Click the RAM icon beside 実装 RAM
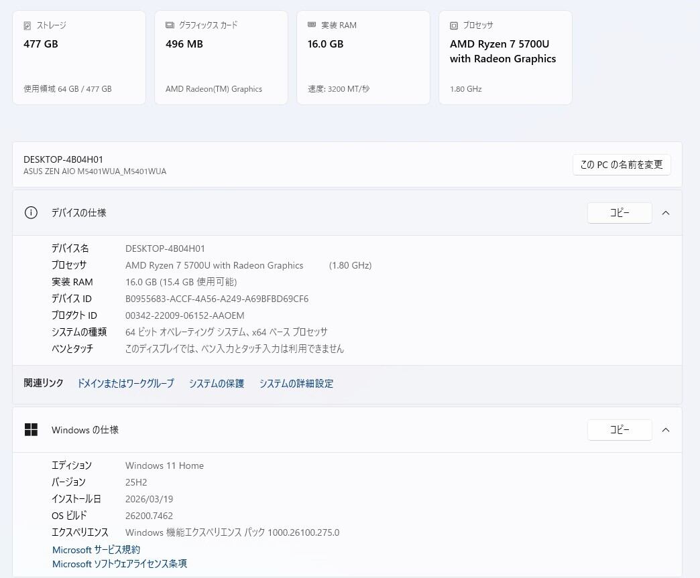This screenshot has height=578, width=700. [x=312, y=25]
